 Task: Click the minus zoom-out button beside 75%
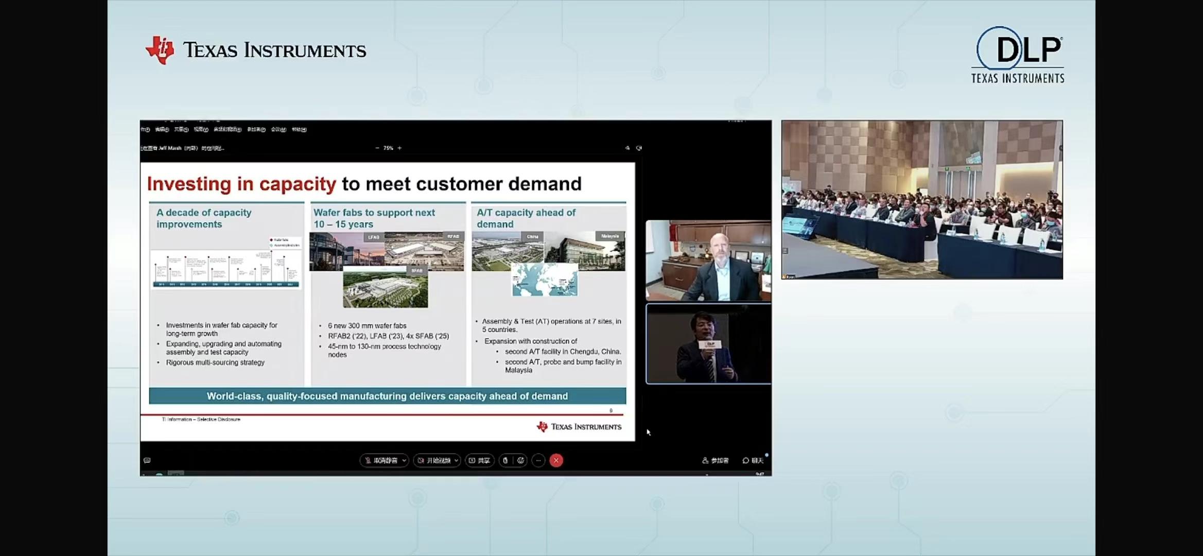377,148
